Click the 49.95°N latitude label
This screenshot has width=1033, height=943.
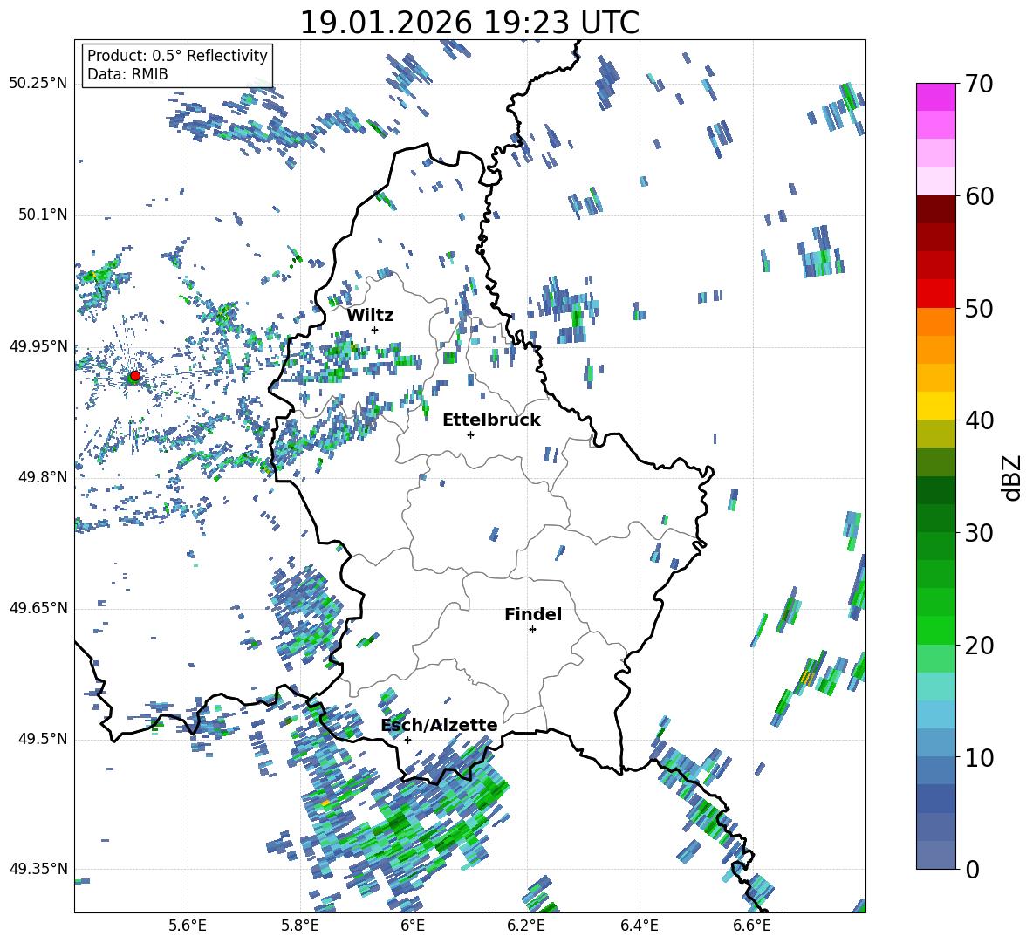point(38,345)
